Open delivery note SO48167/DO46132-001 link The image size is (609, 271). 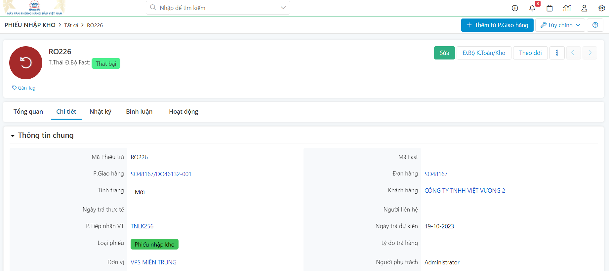click(x=161, y=174)
